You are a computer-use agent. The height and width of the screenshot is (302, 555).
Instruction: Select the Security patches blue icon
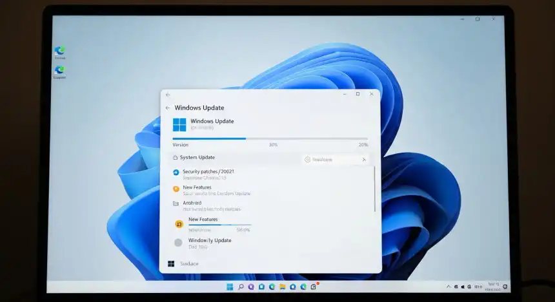click(x=176, y=173)
